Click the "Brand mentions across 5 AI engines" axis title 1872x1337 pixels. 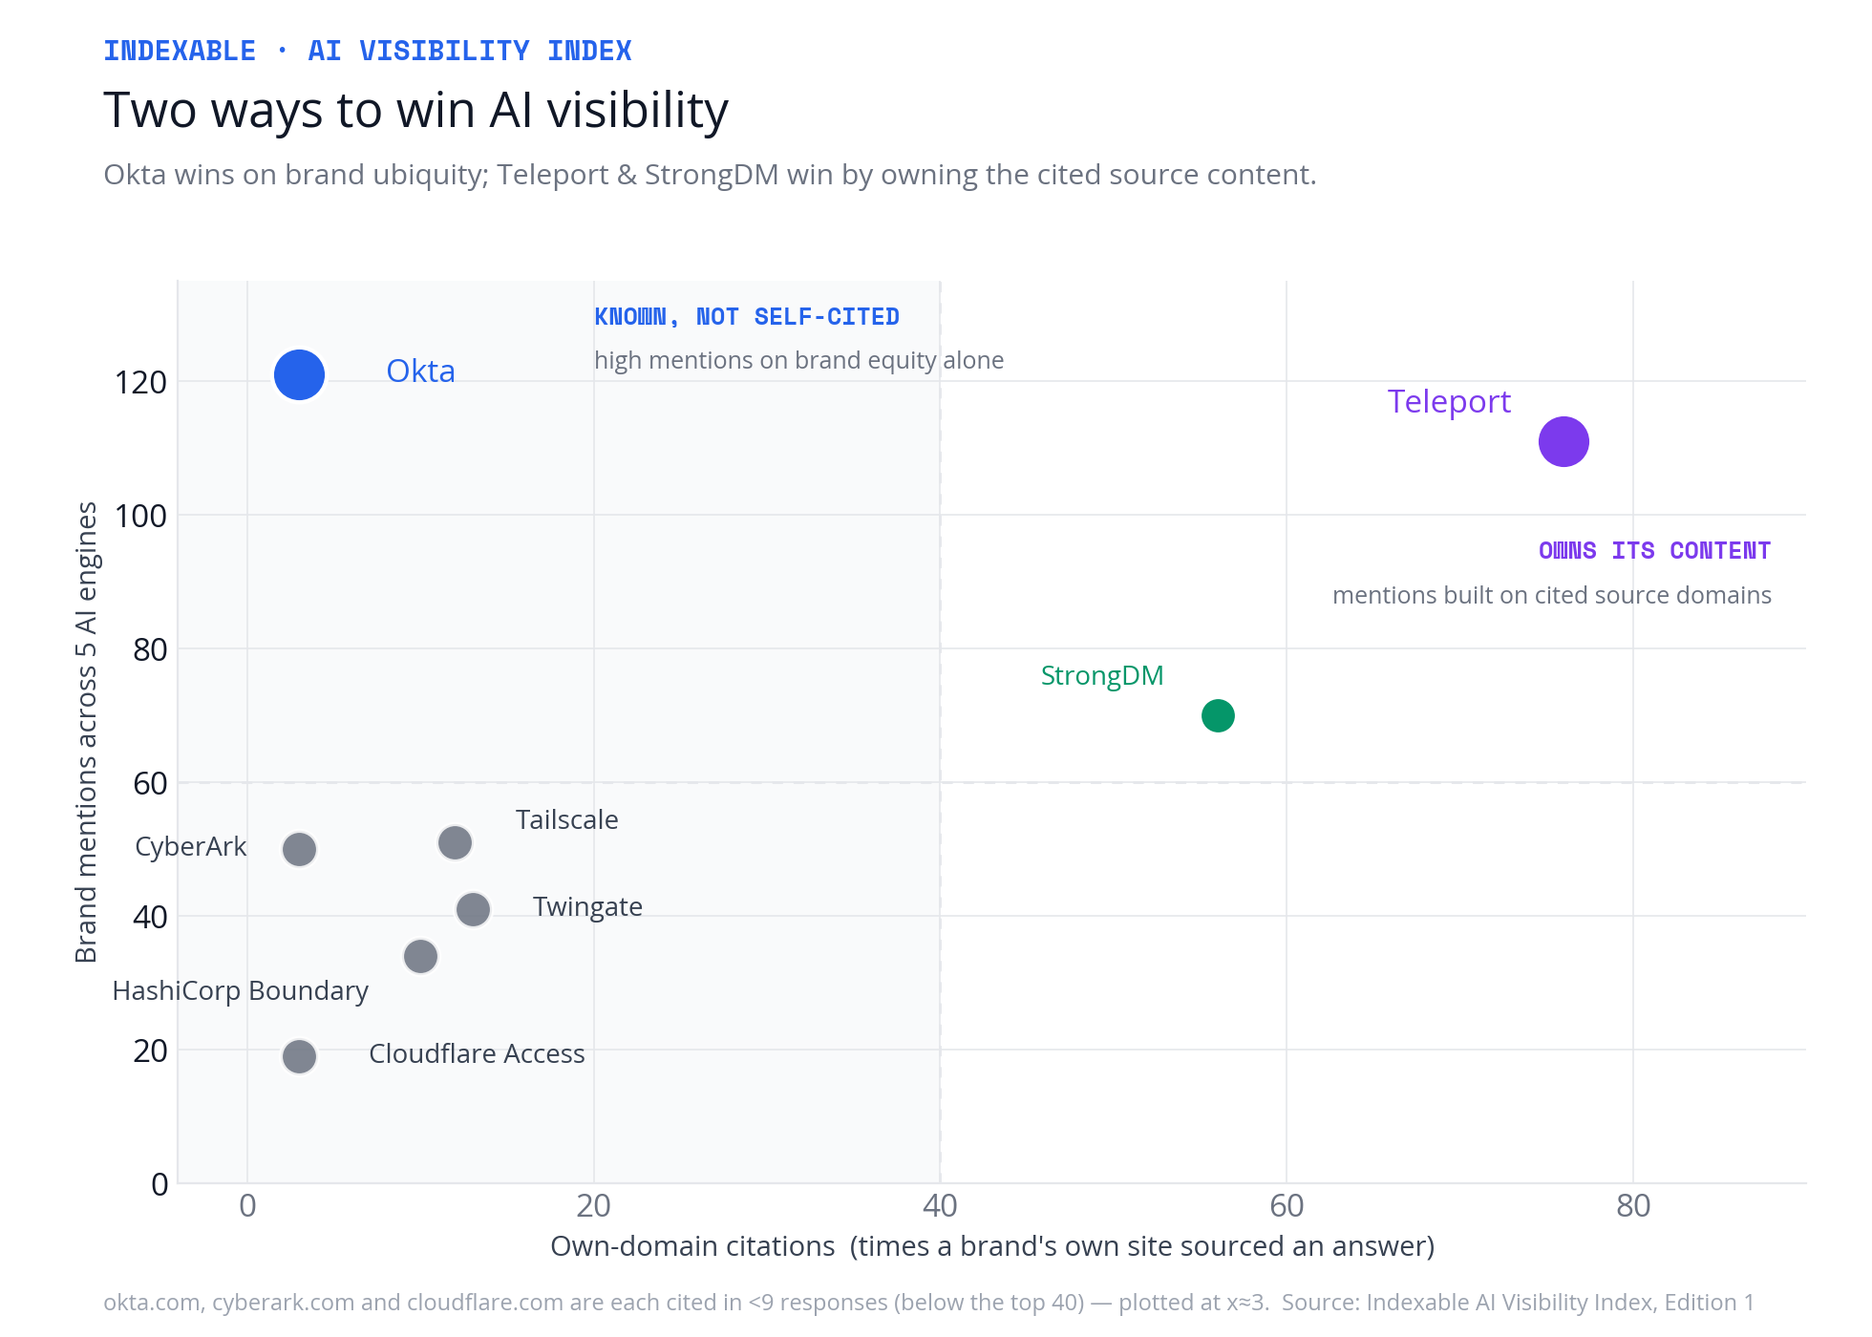pos(87,732)
